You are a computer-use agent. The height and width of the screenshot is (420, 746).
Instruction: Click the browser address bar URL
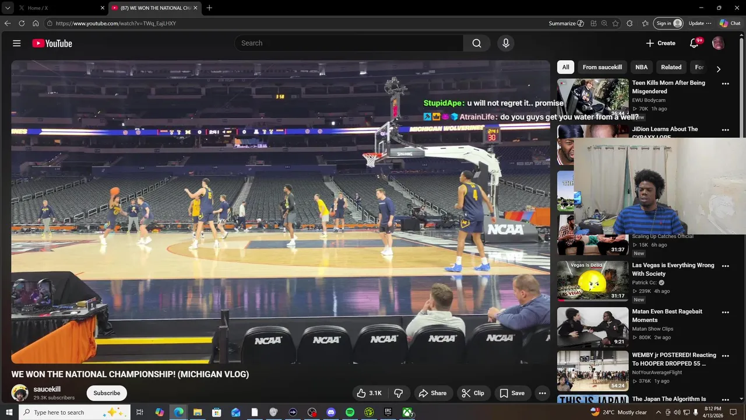(x=115, y=23)
